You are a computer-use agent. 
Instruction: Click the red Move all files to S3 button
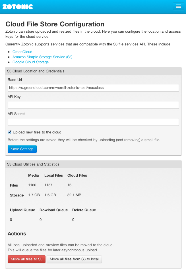click(x=26, y=259)
